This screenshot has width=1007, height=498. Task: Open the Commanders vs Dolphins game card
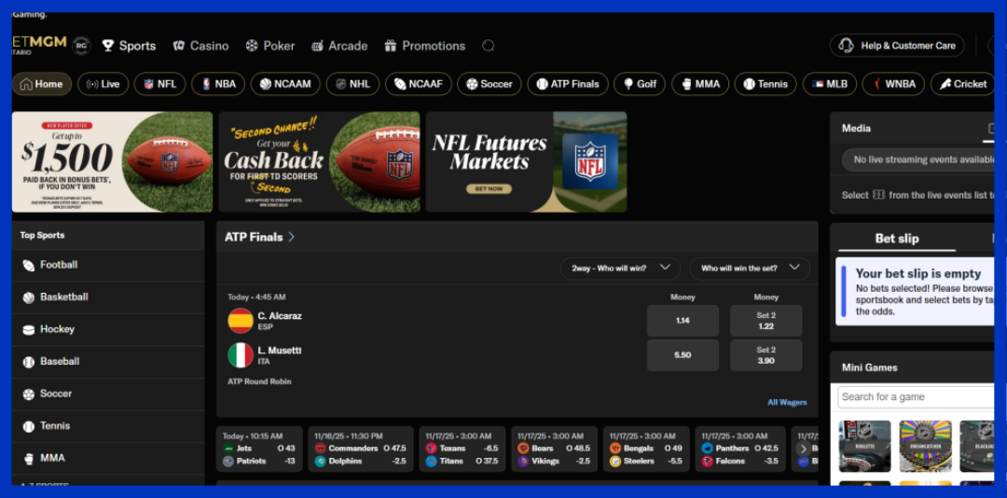click(x=360, y=449)
